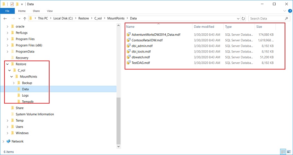Select the dbwatch.mdf file icon
293x155 pixels.
click(x=129, y=57)
